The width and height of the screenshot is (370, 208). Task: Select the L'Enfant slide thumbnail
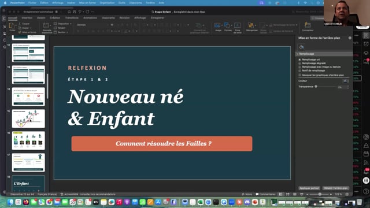click(28, 184)
